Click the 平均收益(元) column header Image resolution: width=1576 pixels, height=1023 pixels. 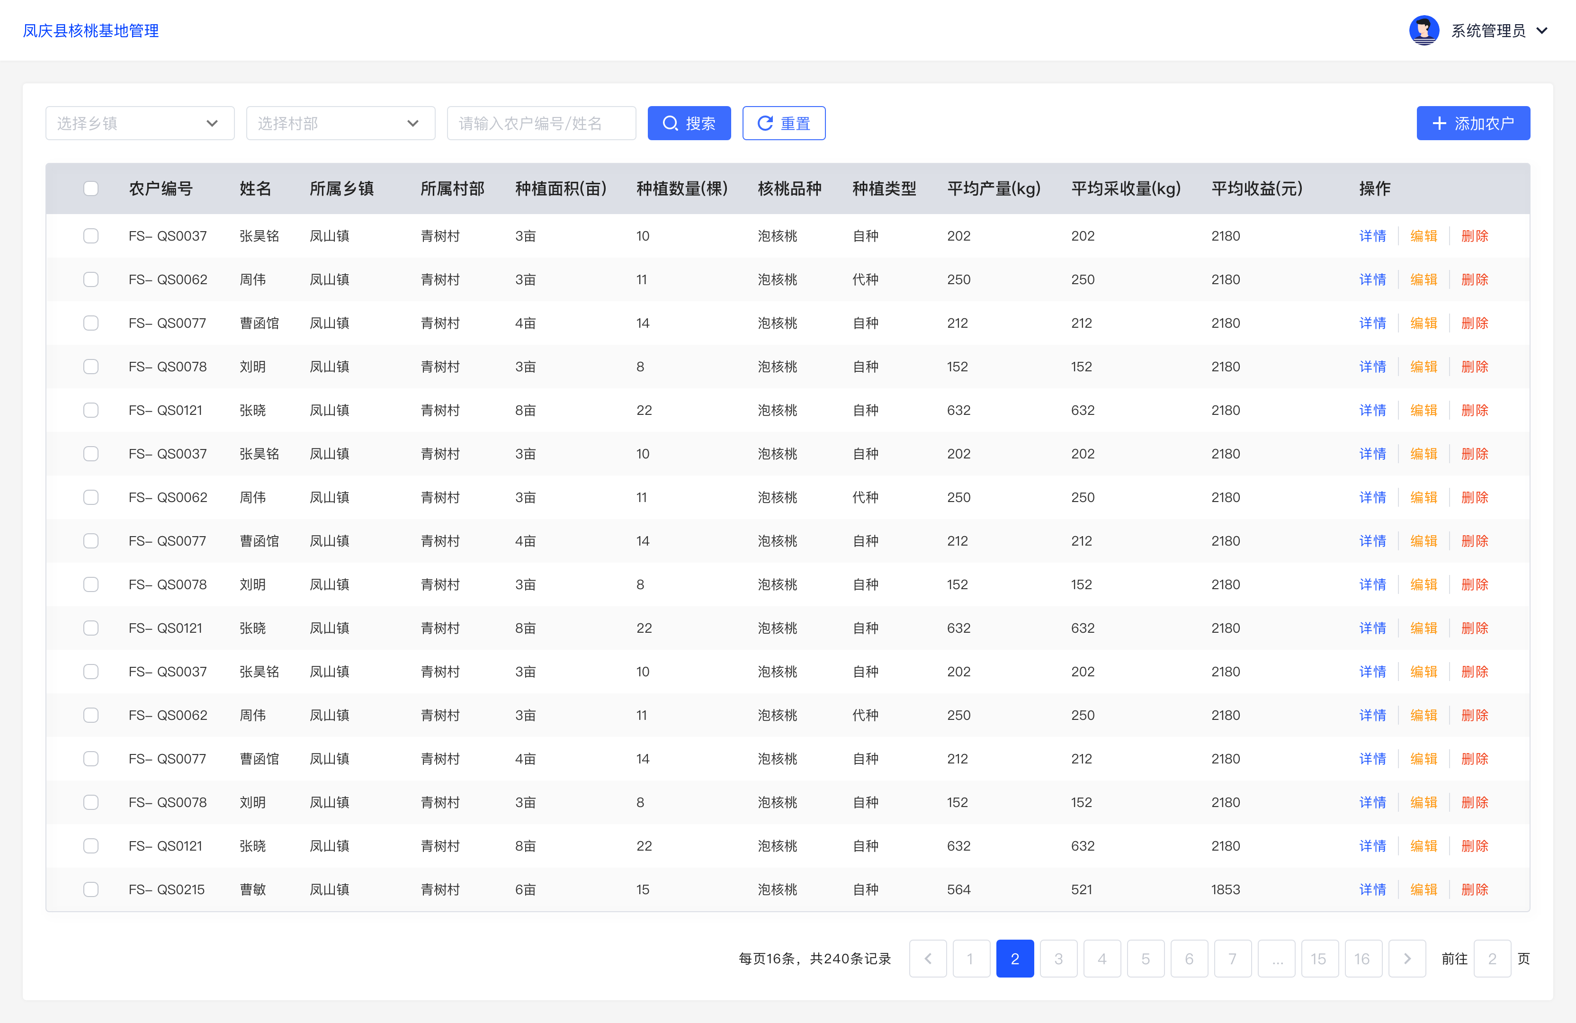(1257, 188)
